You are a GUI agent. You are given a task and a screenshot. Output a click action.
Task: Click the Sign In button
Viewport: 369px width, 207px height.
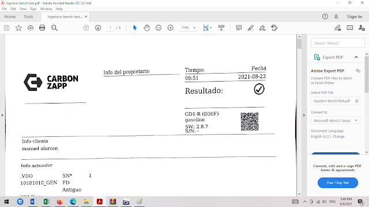pyautogui.click(x=355, y=17)
